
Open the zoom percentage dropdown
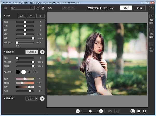tap(117, 111)
